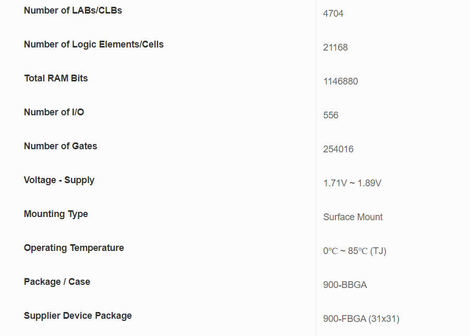This screenshot has height=336, width=470.
Task: Click the Number of Gates label
Action: [61, 146]
